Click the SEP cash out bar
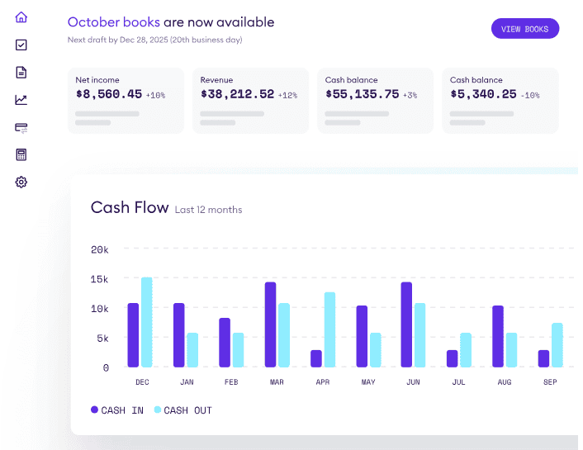Screen dimensions: 583x450 click(x=557, y=345)
